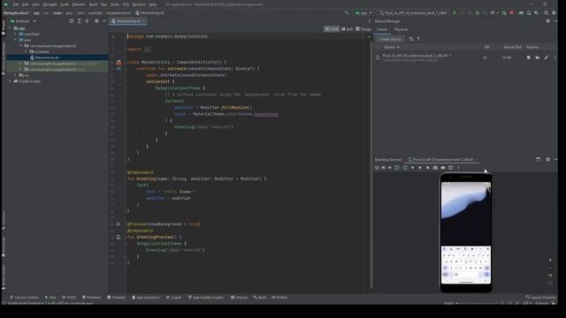Click Select Opened File target icon in Project panel
Screen dimensions: 566x318
pyautogui.click(x=72, y=21)
